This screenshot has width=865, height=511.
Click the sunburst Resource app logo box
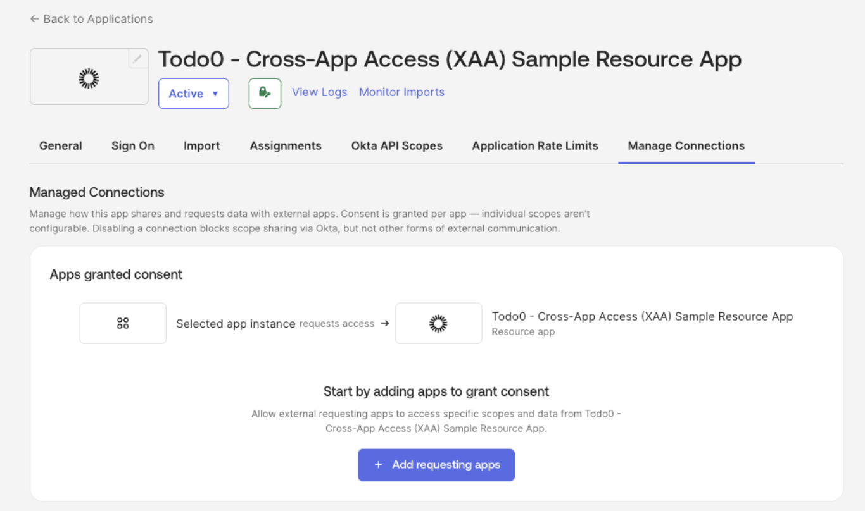coord(438,323)
